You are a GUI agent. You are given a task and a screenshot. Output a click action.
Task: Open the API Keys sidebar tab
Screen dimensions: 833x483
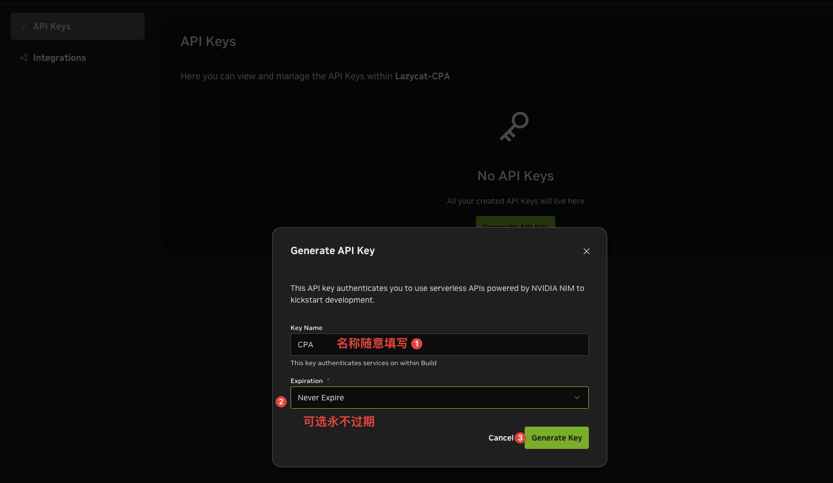pos(78,26)
